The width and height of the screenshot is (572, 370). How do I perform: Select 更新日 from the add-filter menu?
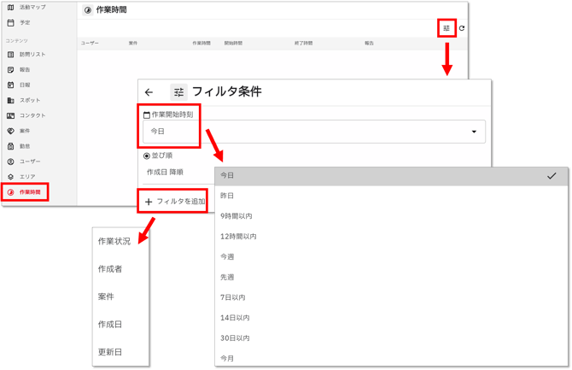pyautogui.click(x=110, y=352)
